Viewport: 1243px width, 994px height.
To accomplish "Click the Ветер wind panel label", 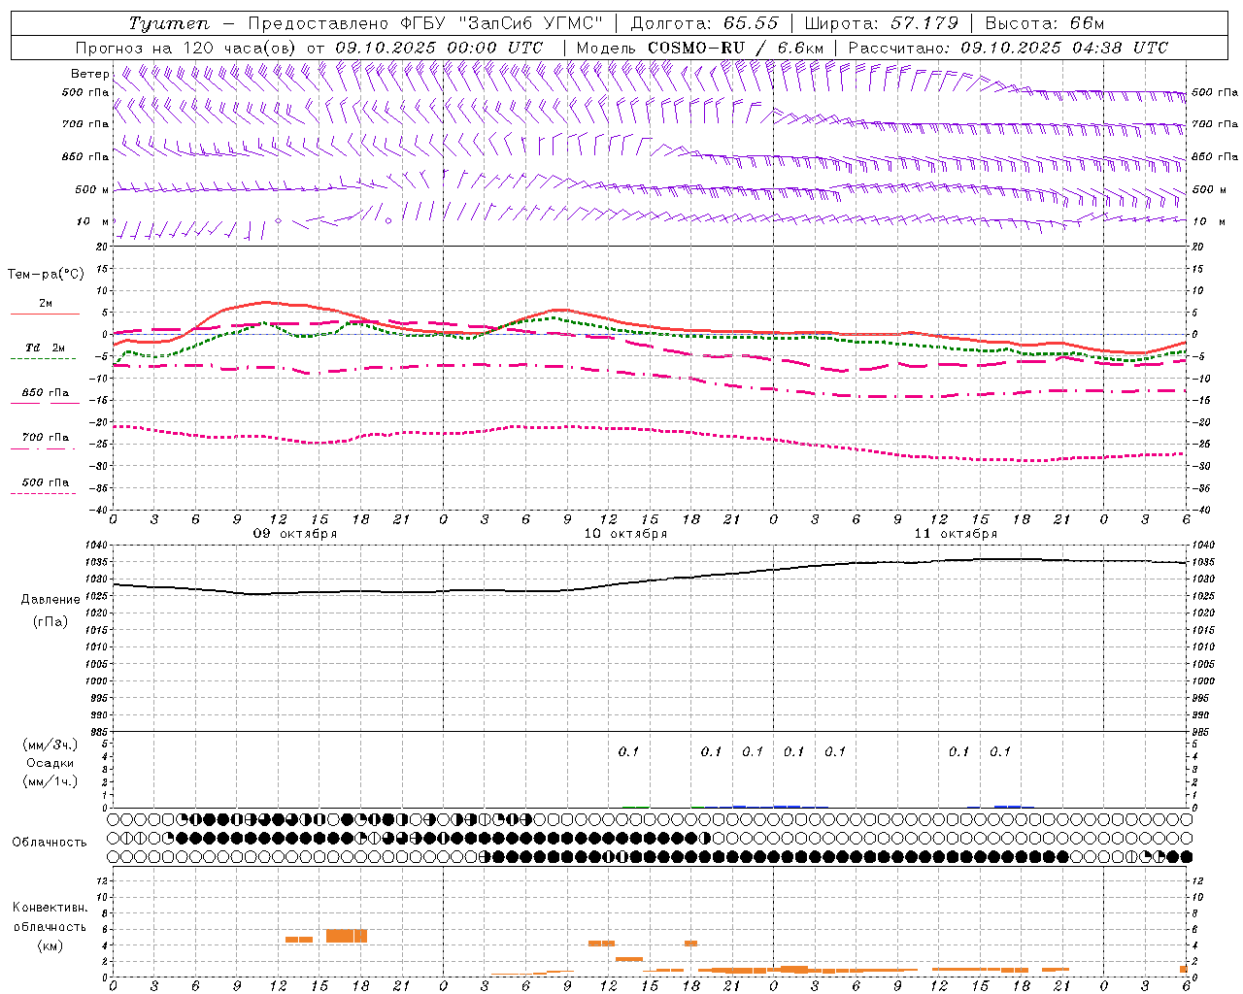I will point(89,74).
